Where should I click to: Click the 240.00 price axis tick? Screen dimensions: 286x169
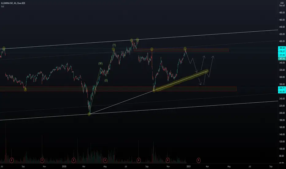(282, 99)
